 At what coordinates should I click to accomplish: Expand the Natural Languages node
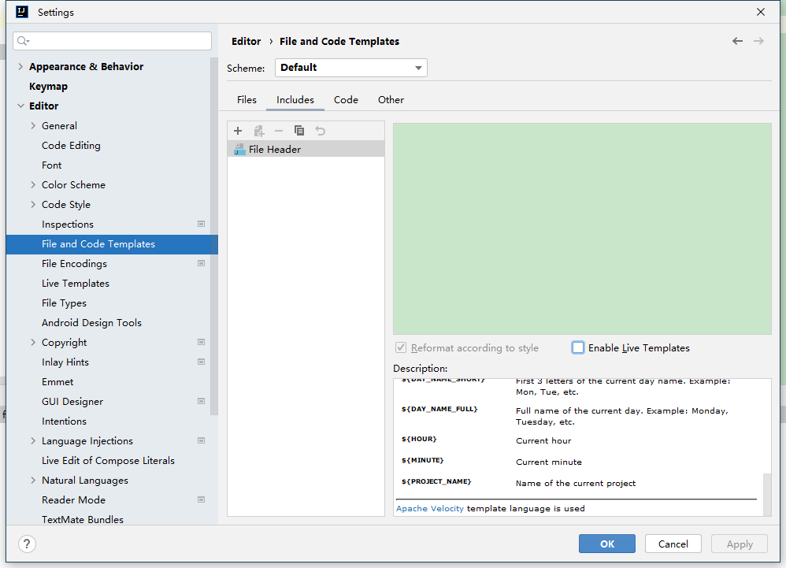click(x=33, y=480)
